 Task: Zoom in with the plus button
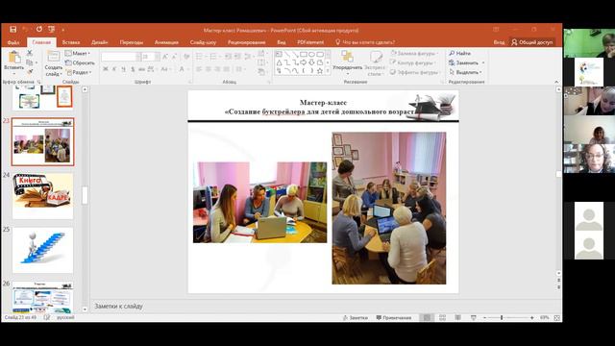(531, 318)
